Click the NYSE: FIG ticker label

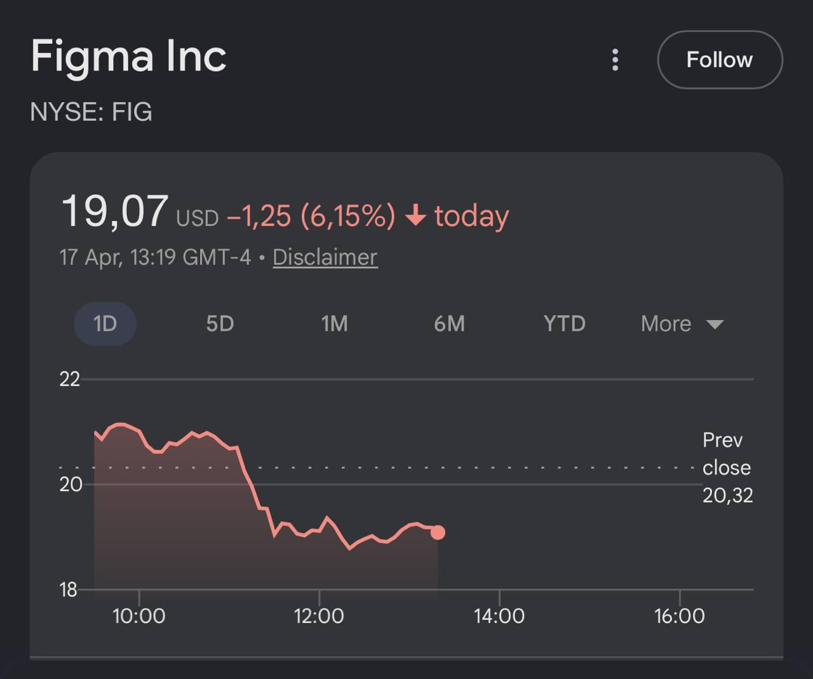tap(91, 112)
